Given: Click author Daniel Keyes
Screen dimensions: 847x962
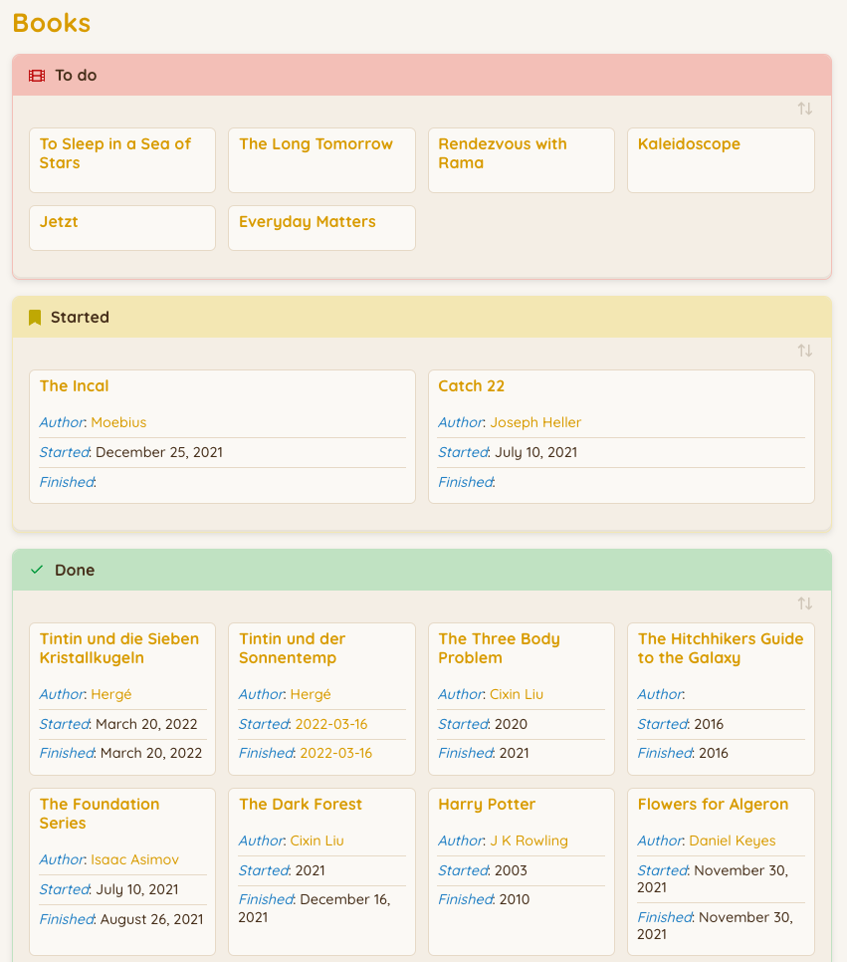Looking at the screenshot, I should coord(733,841).
